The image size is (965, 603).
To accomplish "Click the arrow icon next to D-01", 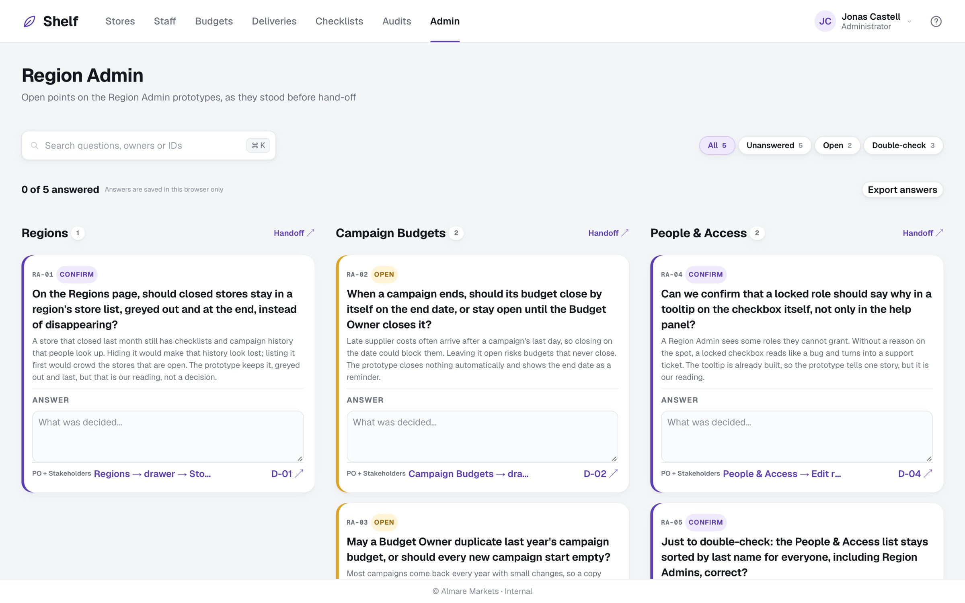I will point(299,474).
